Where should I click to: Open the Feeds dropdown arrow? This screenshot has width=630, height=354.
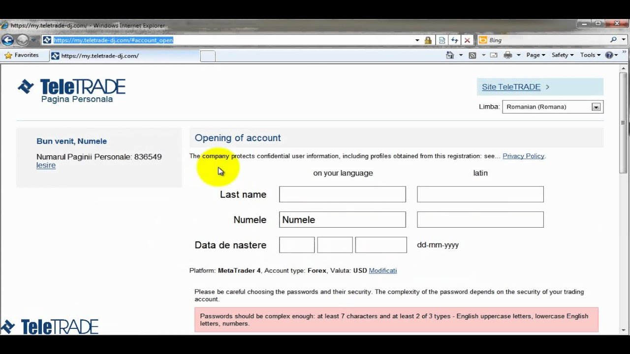(483, 55)
